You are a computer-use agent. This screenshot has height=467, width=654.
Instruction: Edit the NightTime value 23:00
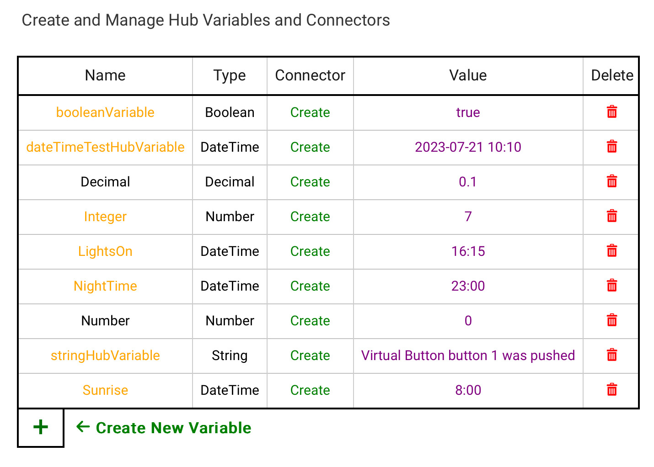point(468,286)
